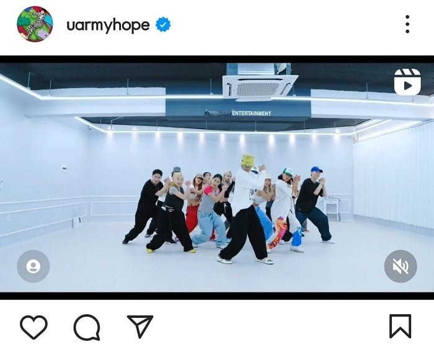The height and width of the screenshot is (344, 434).
Task: Tap the dancer in the green and white cap
Action: click(286, 209)
